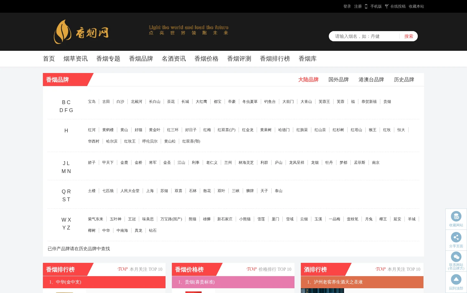Open the 中华 brand link
Screen dimensions: 467x293
click(x=106, y=230)
